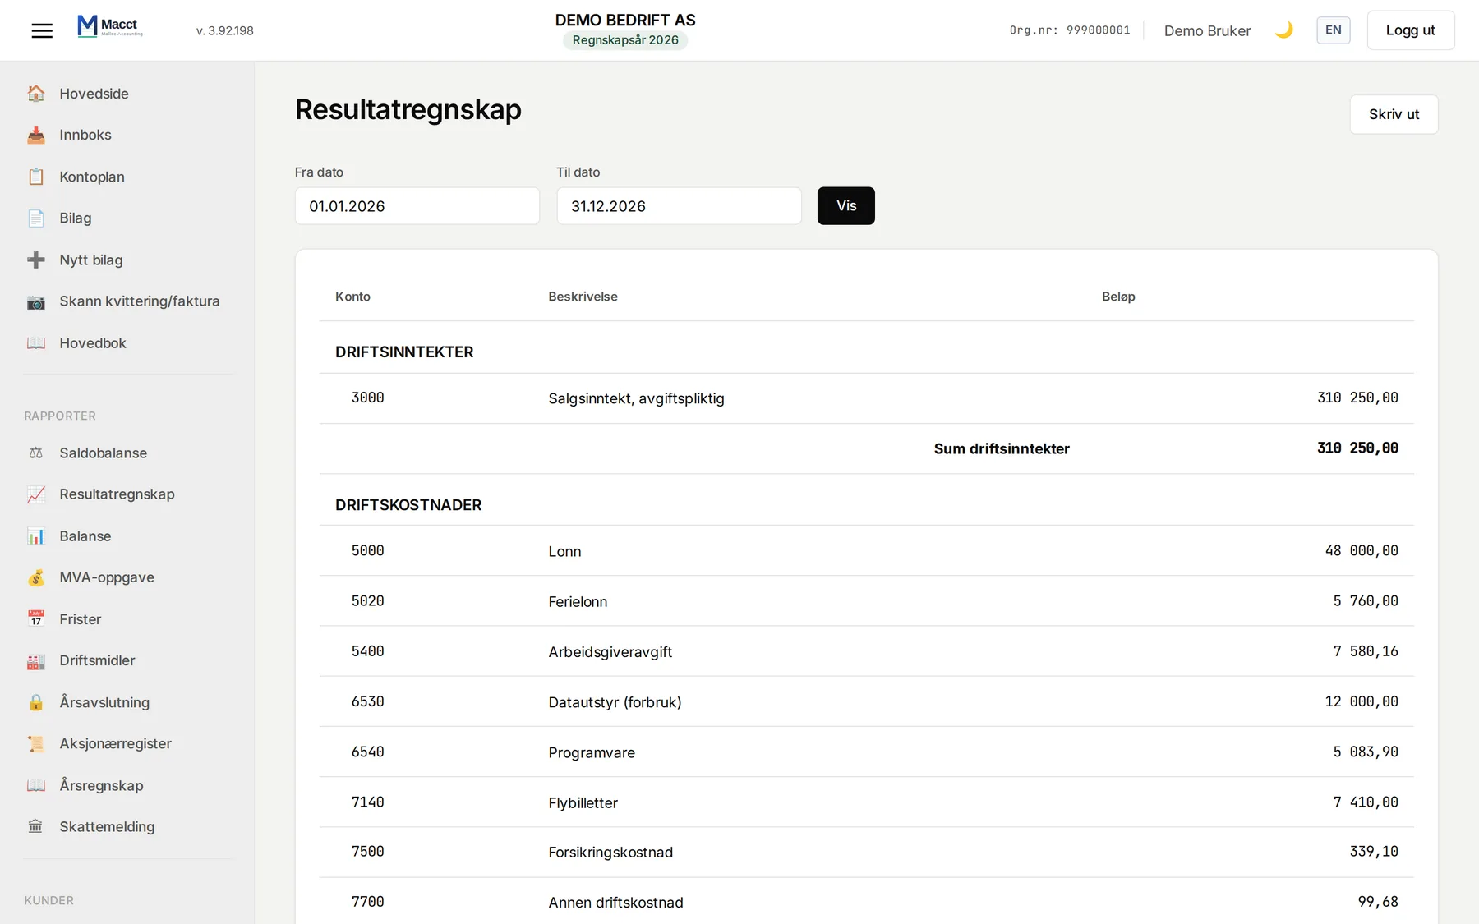Click the Saldobalanse scales icon

pyautogui.click(x=36, y=453)
